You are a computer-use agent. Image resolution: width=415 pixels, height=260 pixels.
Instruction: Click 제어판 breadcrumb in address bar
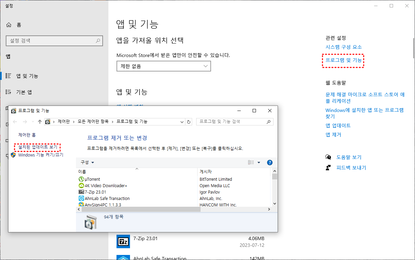tap(63, 121)
